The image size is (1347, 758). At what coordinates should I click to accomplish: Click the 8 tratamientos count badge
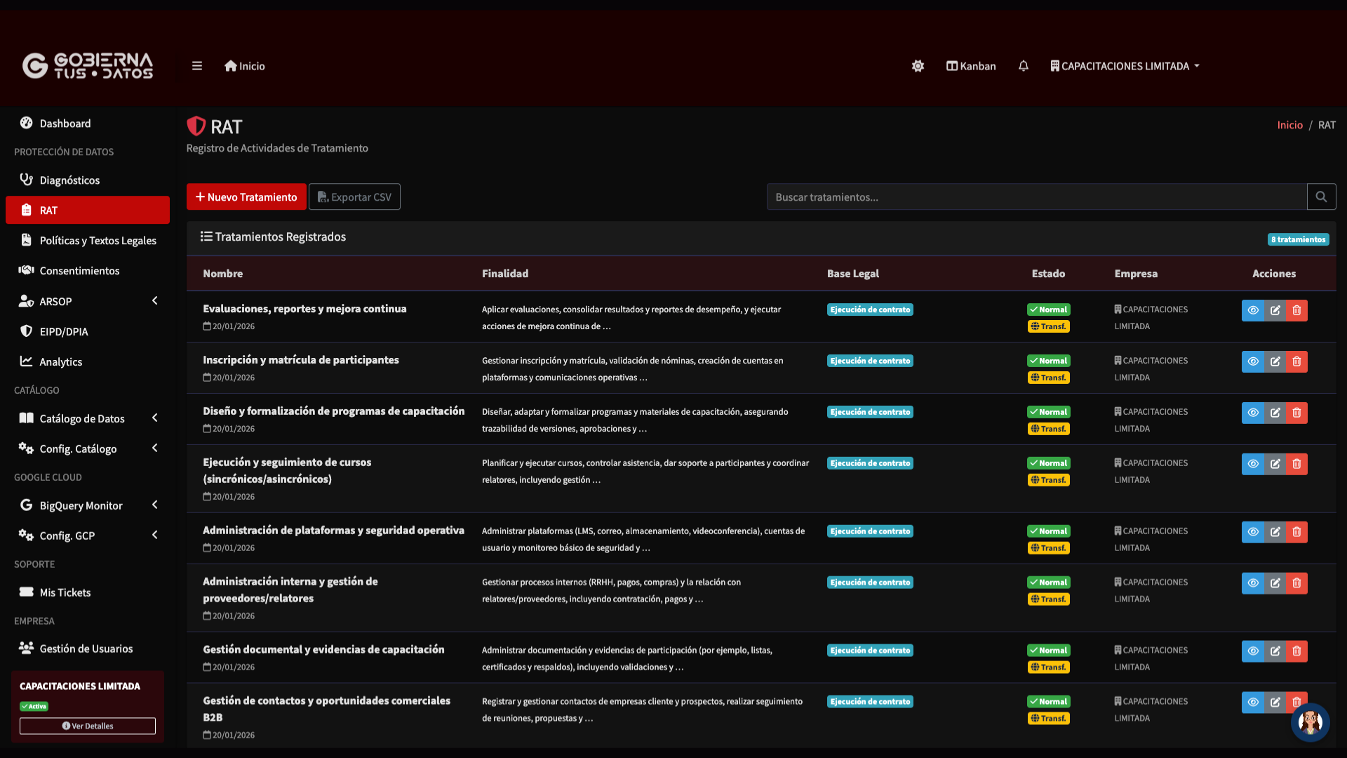tap(1298, 239)
